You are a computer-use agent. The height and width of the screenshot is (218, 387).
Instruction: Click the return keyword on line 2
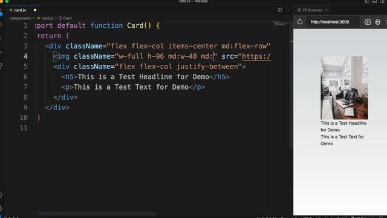click(x=49, y=36)
